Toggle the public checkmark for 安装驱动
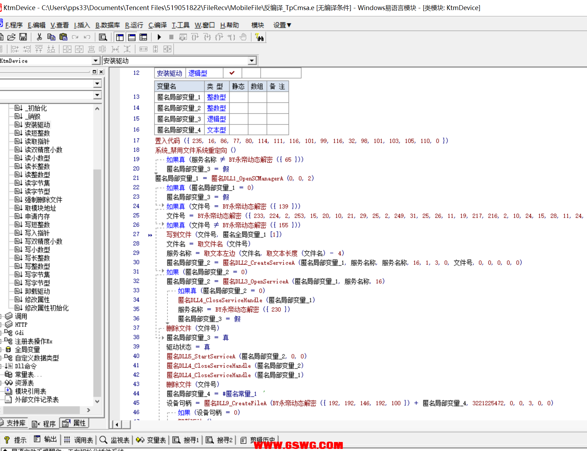Screen dimensions: 587x451 pyautogui.click(x=232, y=73)
